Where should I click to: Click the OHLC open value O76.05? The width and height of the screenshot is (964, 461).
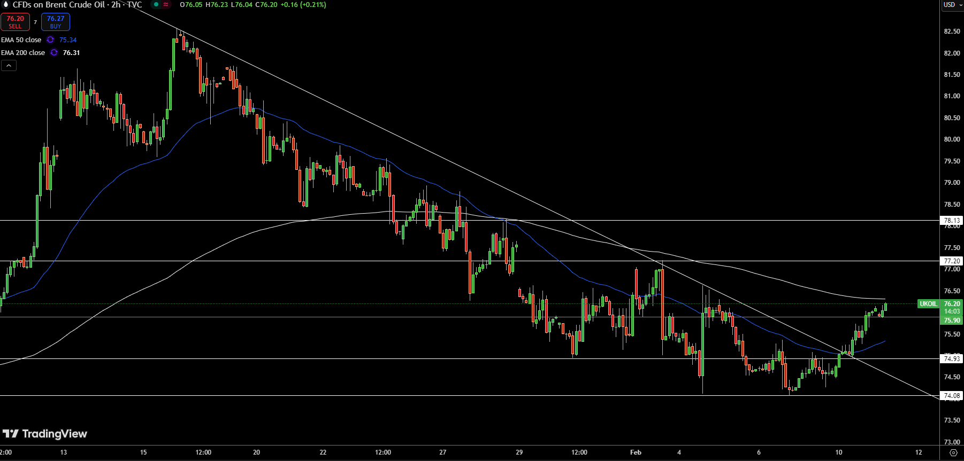pos(192,4)
